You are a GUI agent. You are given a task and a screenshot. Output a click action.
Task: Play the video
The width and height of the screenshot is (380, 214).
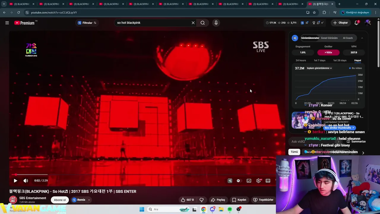click(x=15, y=180)
